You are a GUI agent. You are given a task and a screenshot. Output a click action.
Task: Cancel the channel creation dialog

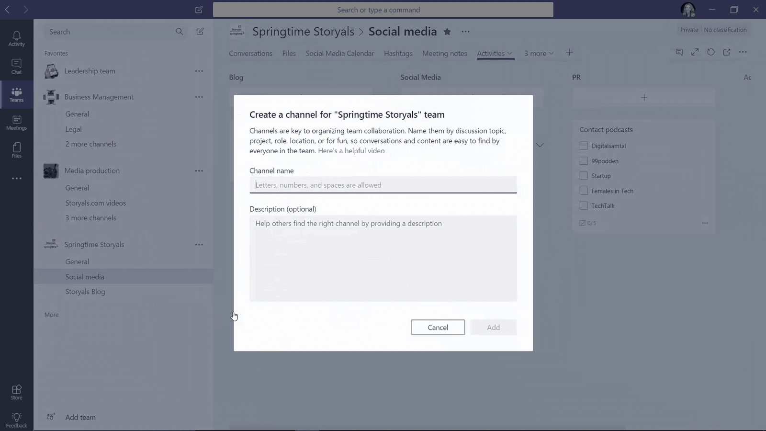(438, 327)
